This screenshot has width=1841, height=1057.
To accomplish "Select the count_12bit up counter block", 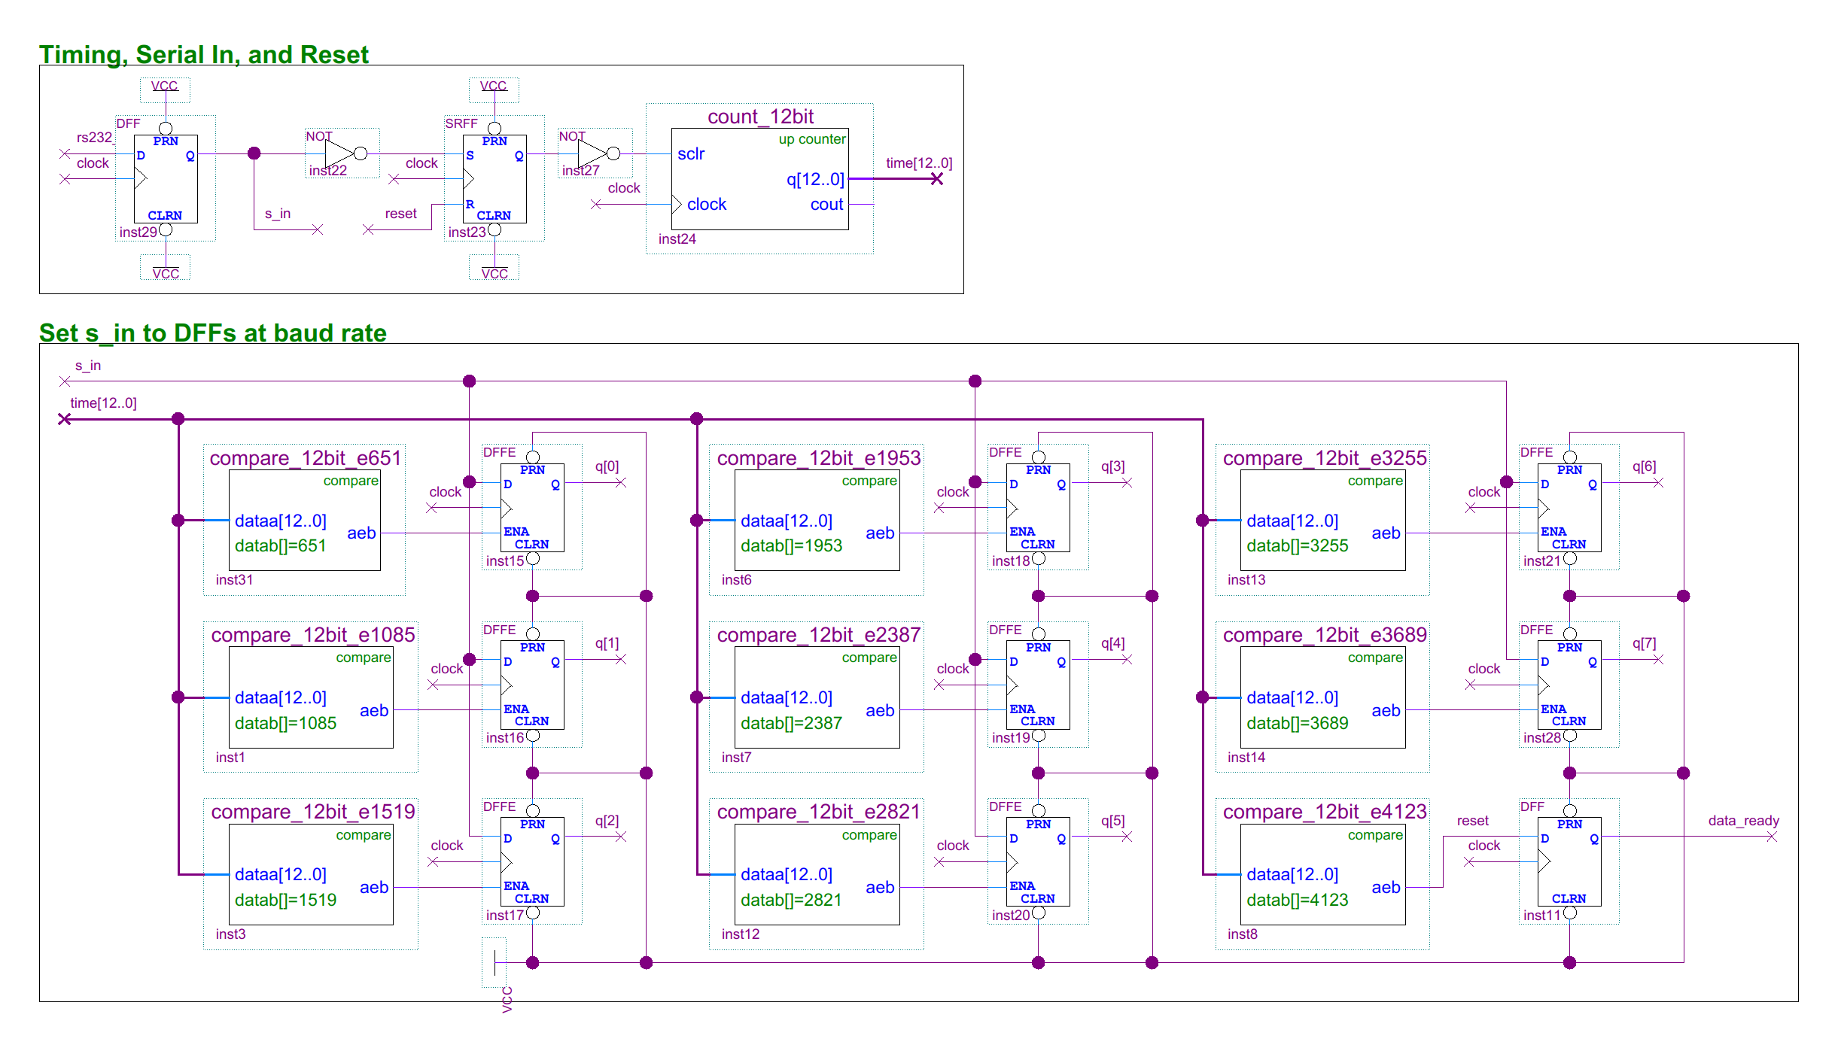I will 759,178.
